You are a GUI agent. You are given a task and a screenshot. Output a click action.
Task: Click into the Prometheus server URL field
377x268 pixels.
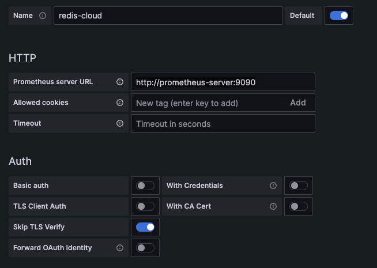tap(223, 82)
